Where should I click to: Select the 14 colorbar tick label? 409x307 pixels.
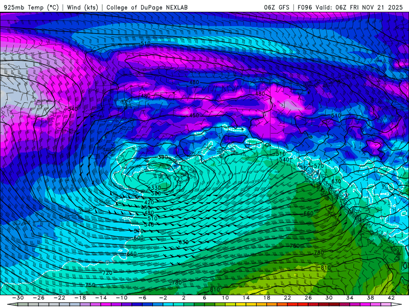point(246,298)
